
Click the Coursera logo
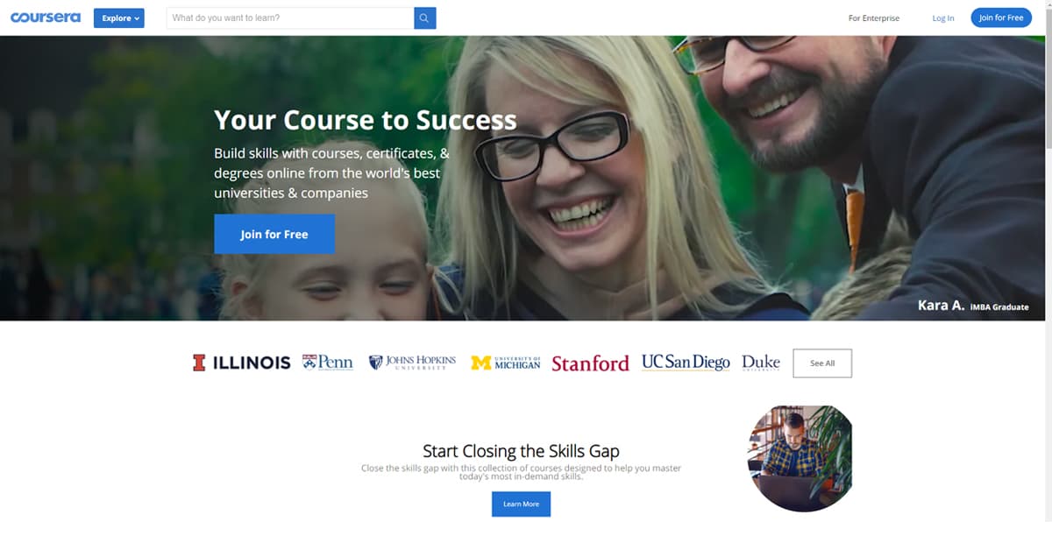pos(46,18)
